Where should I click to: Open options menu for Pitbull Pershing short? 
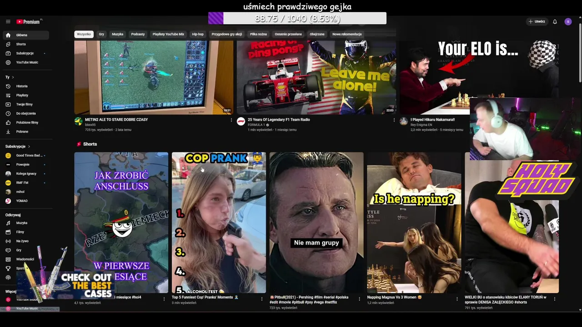359,299
